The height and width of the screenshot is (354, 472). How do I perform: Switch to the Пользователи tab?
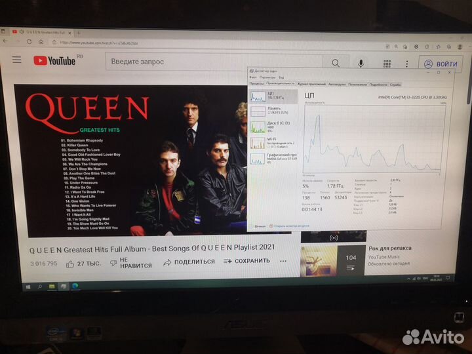pos(357,85)
